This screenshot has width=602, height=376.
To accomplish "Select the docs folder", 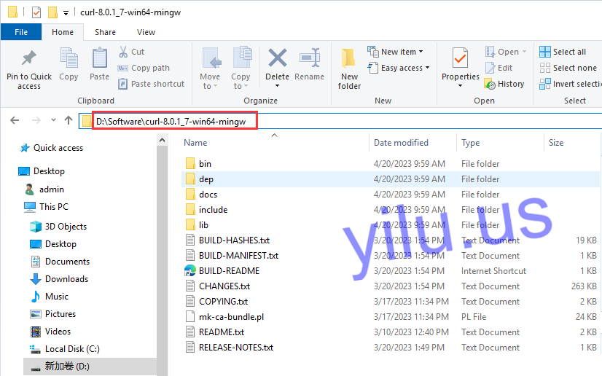I will click(x=390, y=195).
